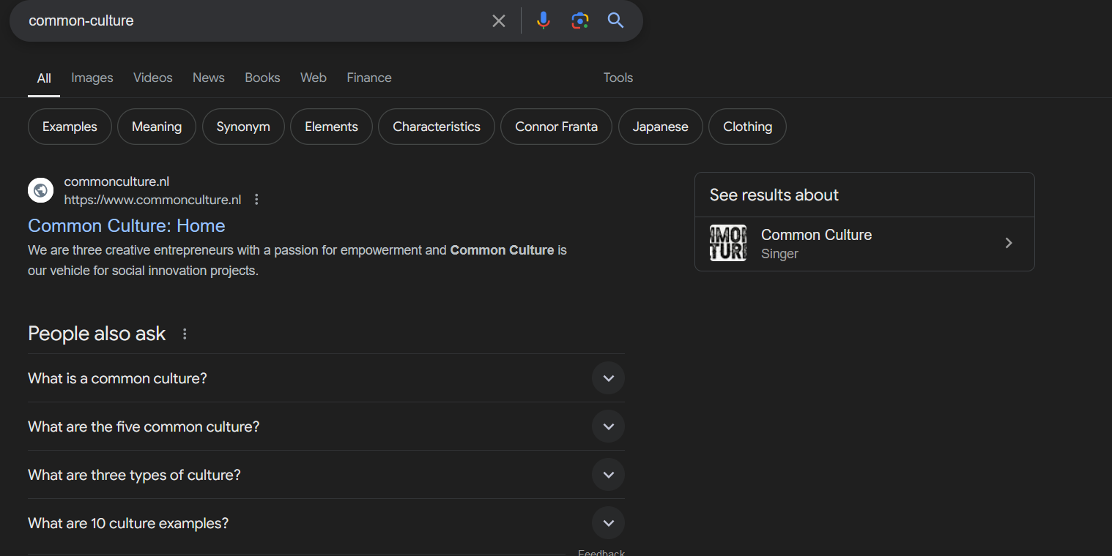Open the Common Culture Singer panel arrow
The image size is (1112, 556).
[x=1009, y=243]
